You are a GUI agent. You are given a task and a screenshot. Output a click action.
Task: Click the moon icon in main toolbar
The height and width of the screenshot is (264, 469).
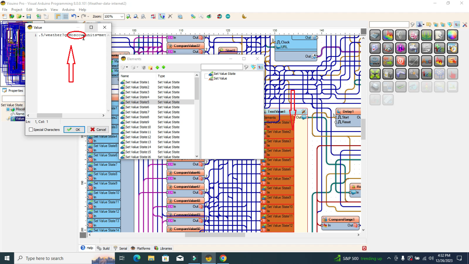click(x=244, y=16)
